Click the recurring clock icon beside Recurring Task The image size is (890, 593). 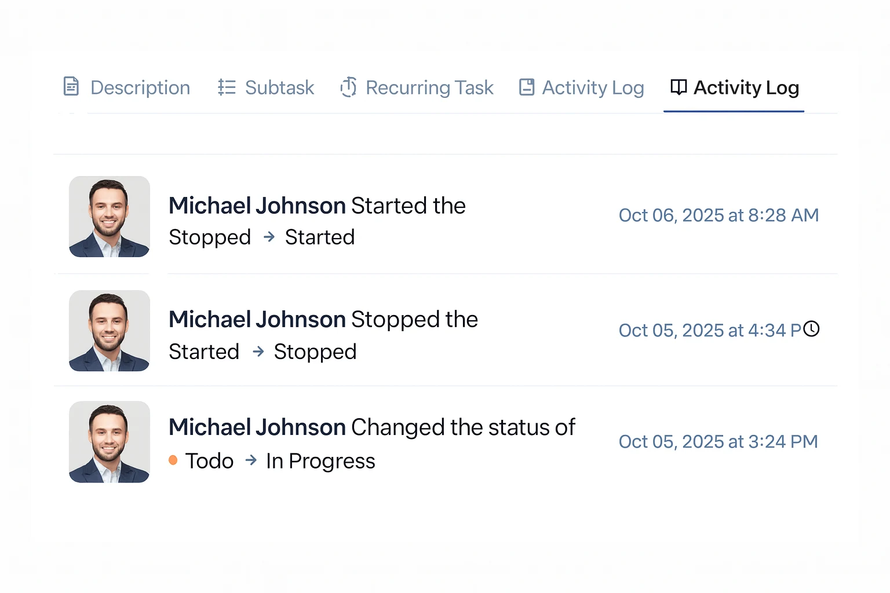348,87
